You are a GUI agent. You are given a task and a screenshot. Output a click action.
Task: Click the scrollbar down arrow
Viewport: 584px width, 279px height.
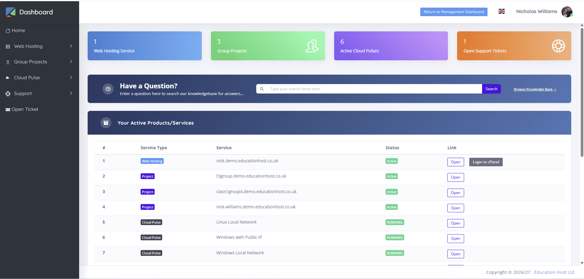click(x=582, y=263)
